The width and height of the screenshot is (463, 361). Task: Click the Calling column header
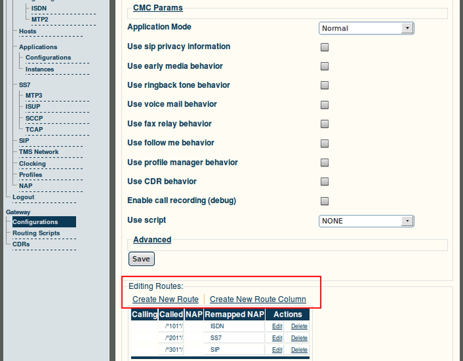[144, 314]
